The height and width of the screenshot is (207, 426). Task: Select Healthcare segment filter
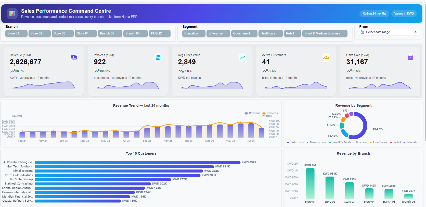(271, 33)
